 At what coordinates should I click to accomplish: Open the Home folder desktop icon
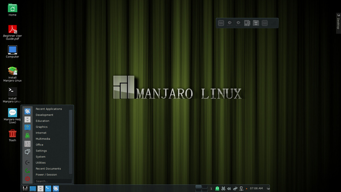tap(12, 10)
